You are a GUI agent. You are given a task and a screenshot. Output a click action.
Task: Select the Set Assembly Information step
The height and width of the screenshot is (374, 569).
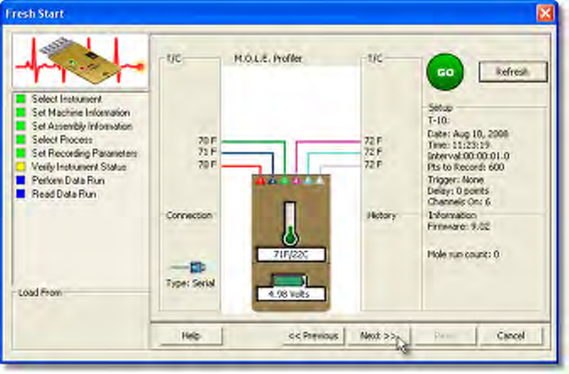coord(82,126)
